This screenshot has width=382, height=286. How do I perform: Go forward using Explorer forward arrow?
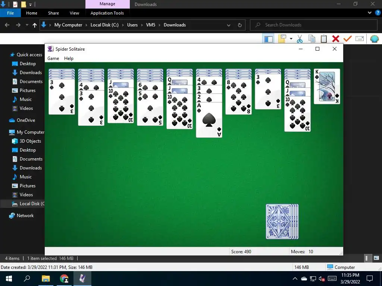pos(18,25)
